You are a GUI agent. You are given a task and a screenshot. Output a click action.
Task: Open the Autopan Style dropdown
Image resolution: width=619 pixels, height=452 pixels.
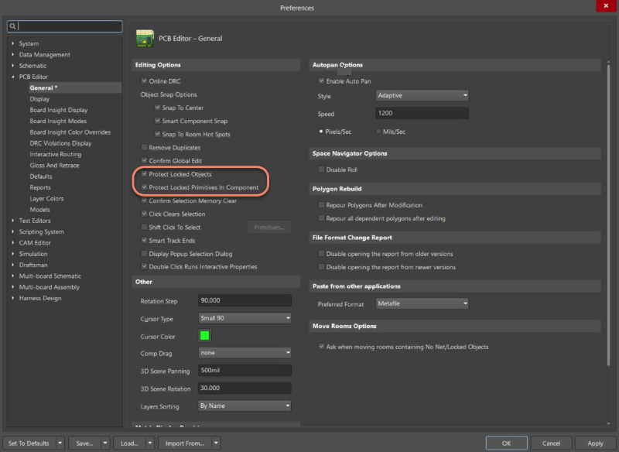tap(422, 95)
